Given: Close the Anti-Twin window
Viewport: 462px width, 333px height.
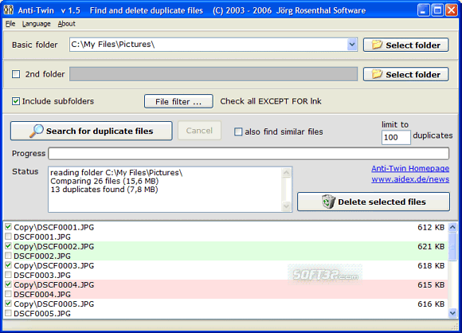Looking at the screenshot, I should point(452,10).
